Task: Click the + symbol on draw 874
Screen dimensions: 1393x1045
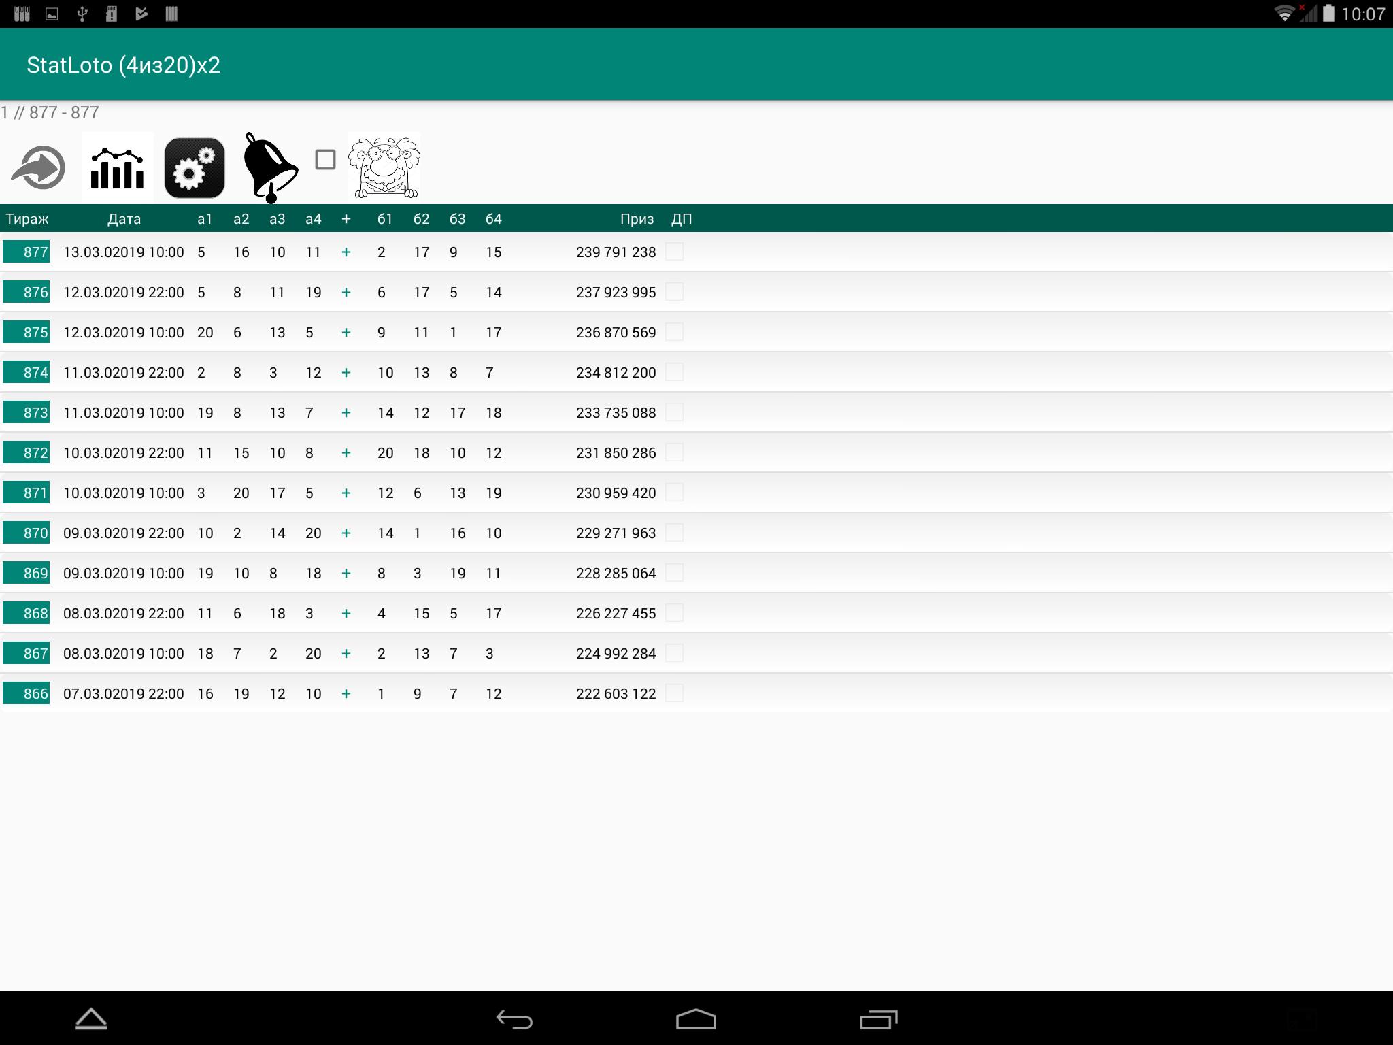Action: (346, 372)
